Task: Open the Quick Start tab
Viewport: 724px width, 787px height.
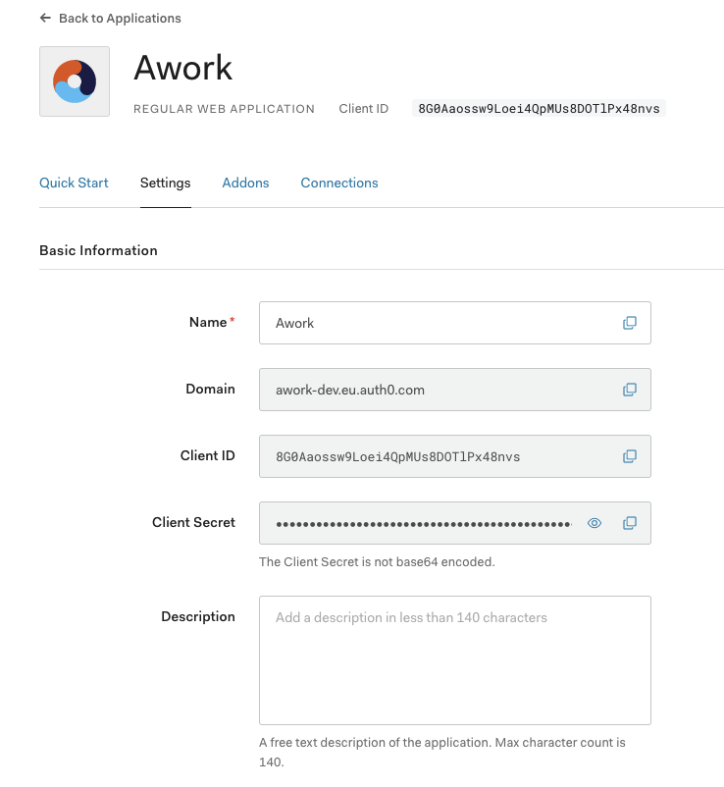Action: 74,183
